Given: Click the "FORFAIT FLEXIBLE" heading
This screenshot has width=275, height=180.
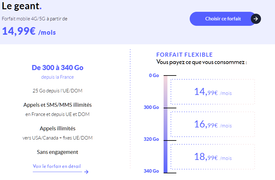Looking at the screenshot, I should pyautogui.click(x=184, y=55).
